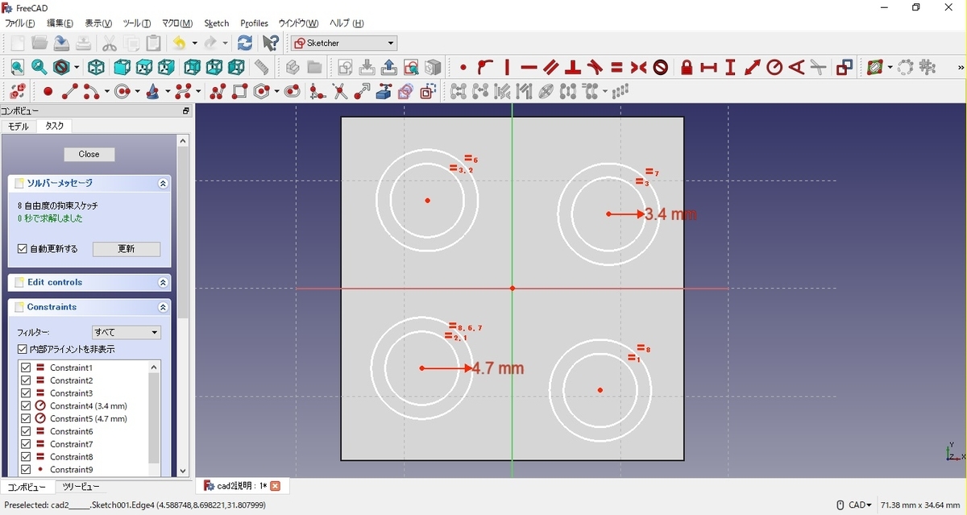Image resolution: width=967 pixels, height=515 pixels.
Task: Open the undo history dropdown arrow
Action: click(x=194, y=44)
